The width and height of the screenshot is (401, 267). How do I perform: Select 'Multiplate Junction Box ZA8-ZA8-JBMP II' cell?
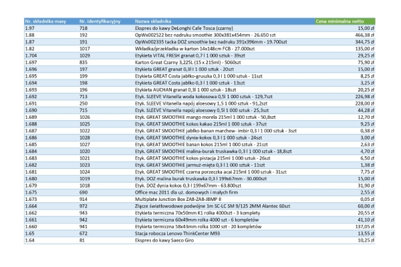(178, 200)
